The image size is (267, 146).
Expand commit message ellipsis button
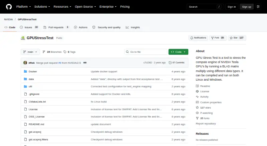tap(85, 63)
